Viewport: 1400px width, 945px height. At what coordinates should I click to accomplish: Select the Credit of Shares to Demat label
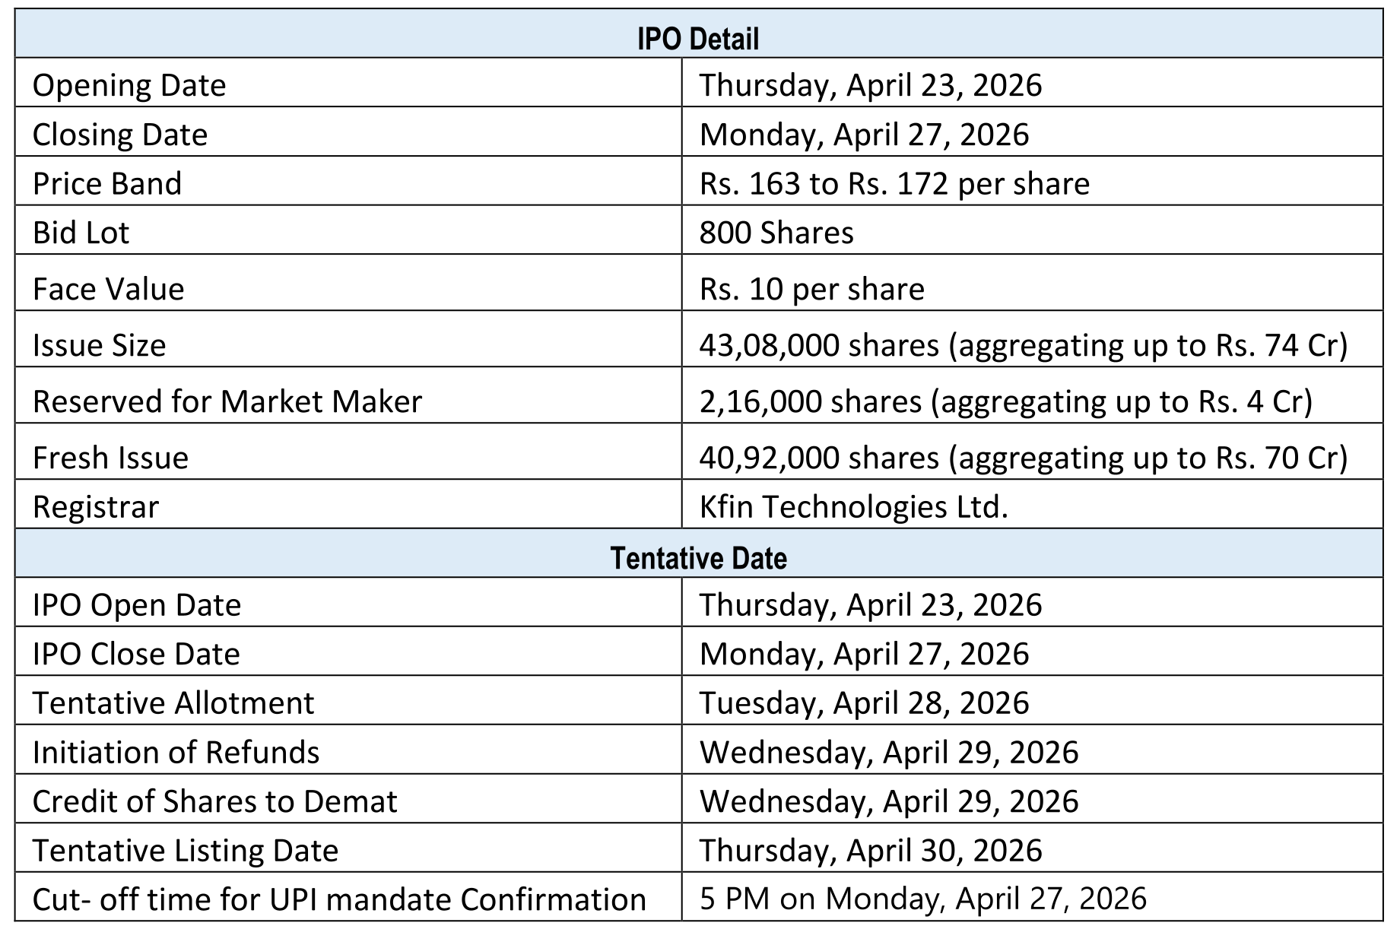(x=215, y=801)
